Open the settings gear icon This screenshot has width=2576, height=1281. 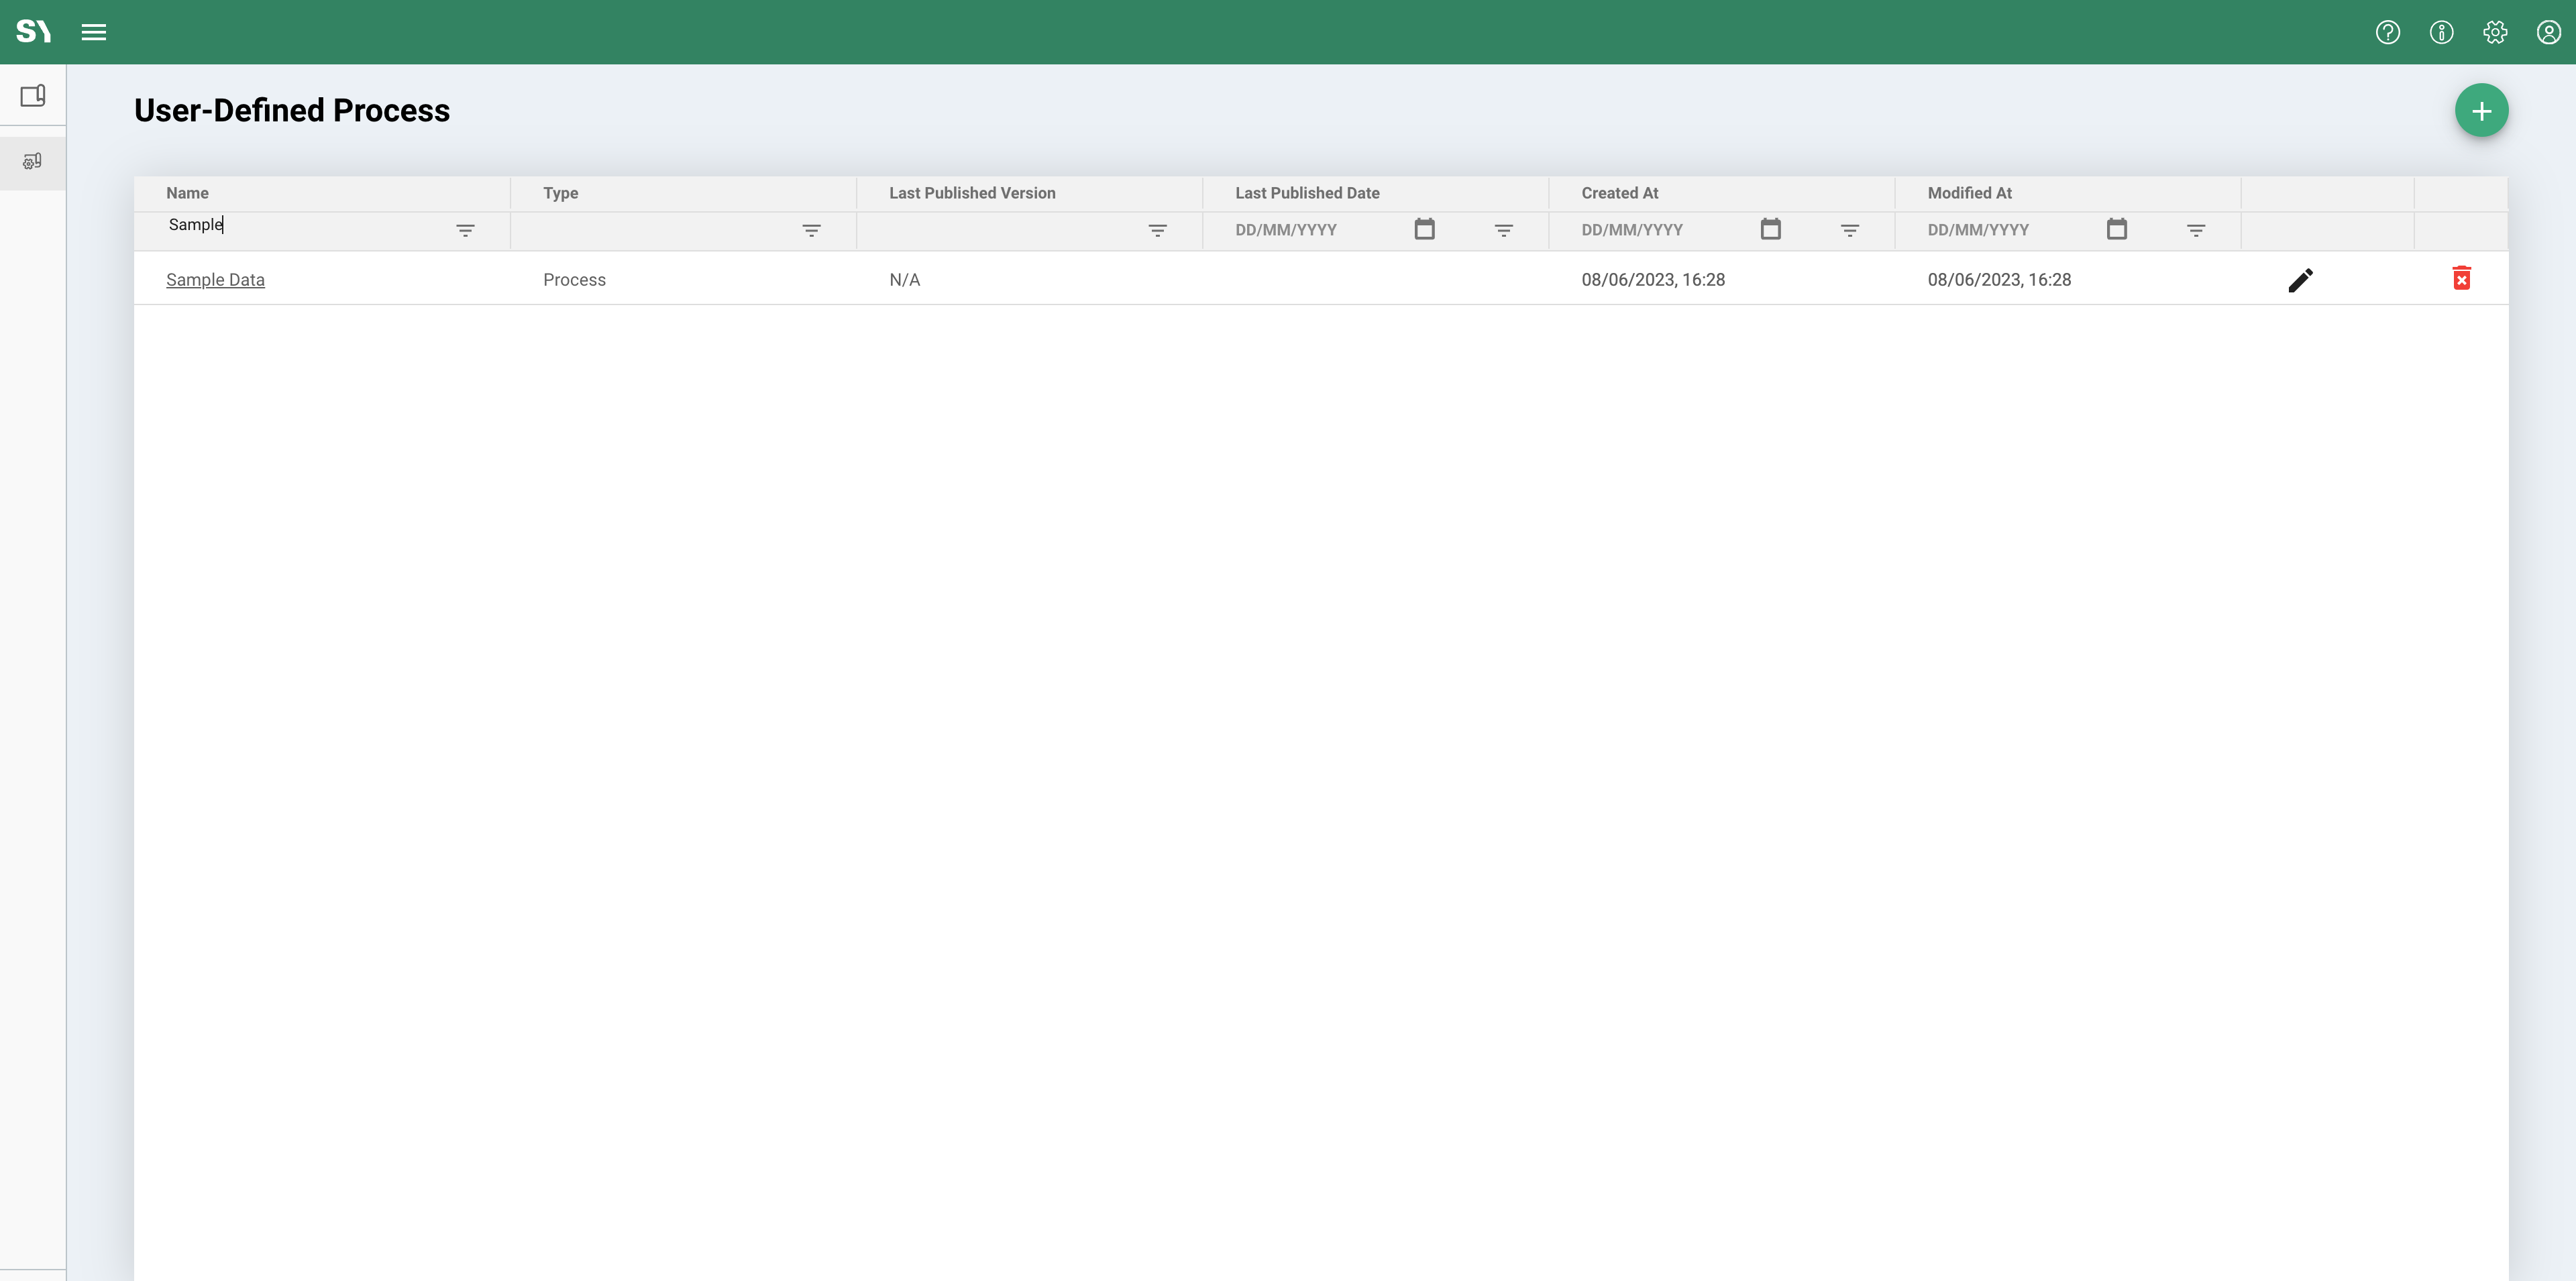point(2494,32)
